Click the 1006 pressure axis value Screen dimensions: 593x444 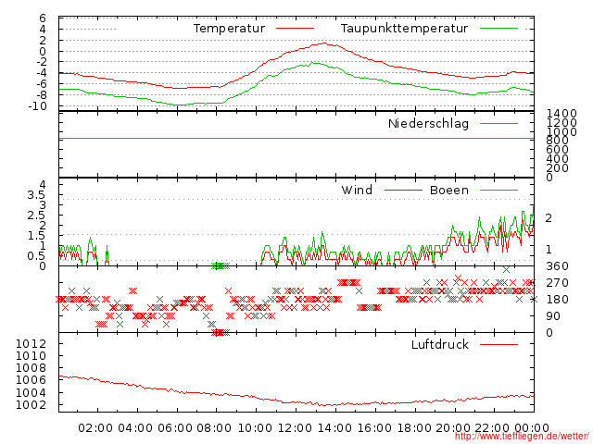31,380
